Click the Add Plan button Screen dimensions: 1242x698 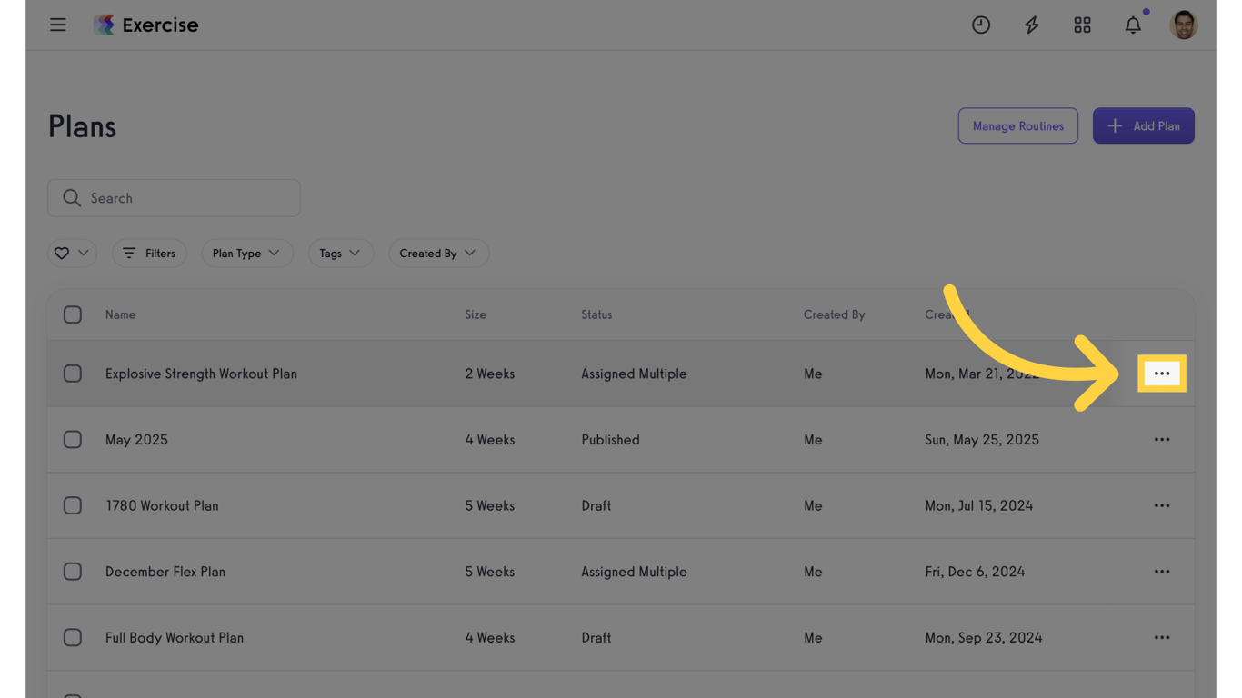[x=1143, y=126]
